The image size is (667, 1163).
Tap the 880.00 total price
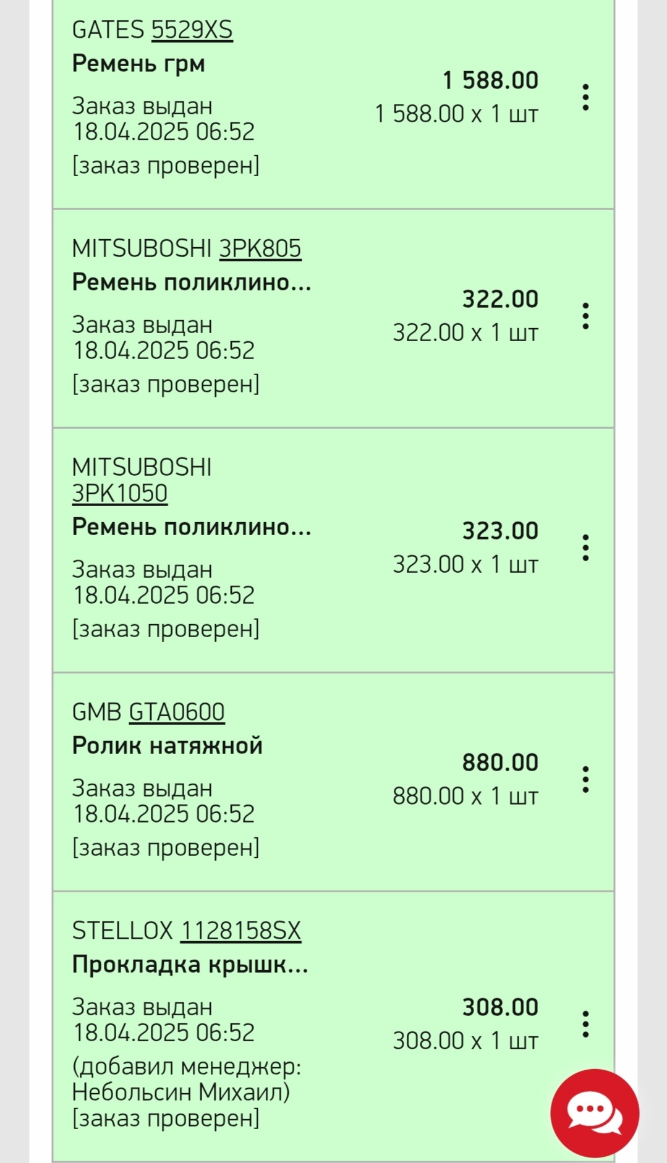point(500,763)
